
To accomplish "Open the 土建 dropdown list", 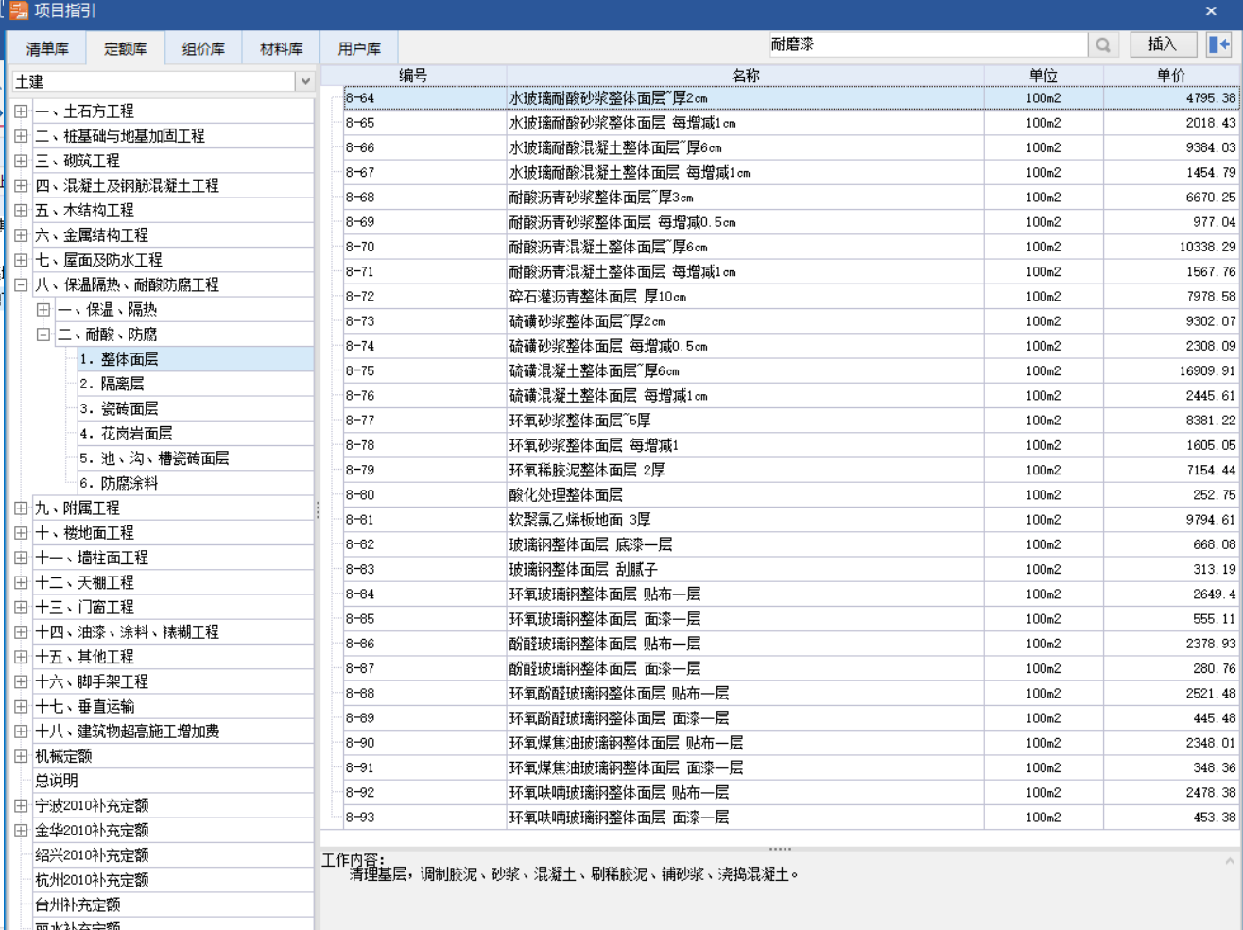I will [x=304, y=81].
